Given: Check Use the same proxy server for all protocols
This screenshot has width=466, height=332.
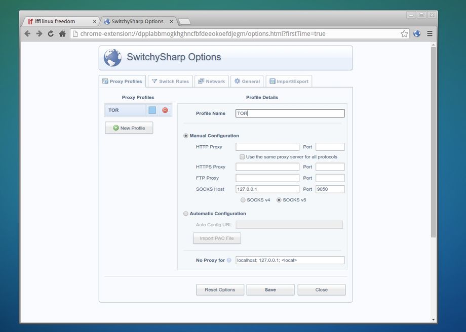Looking at the screenshot, I should point(242,157).
